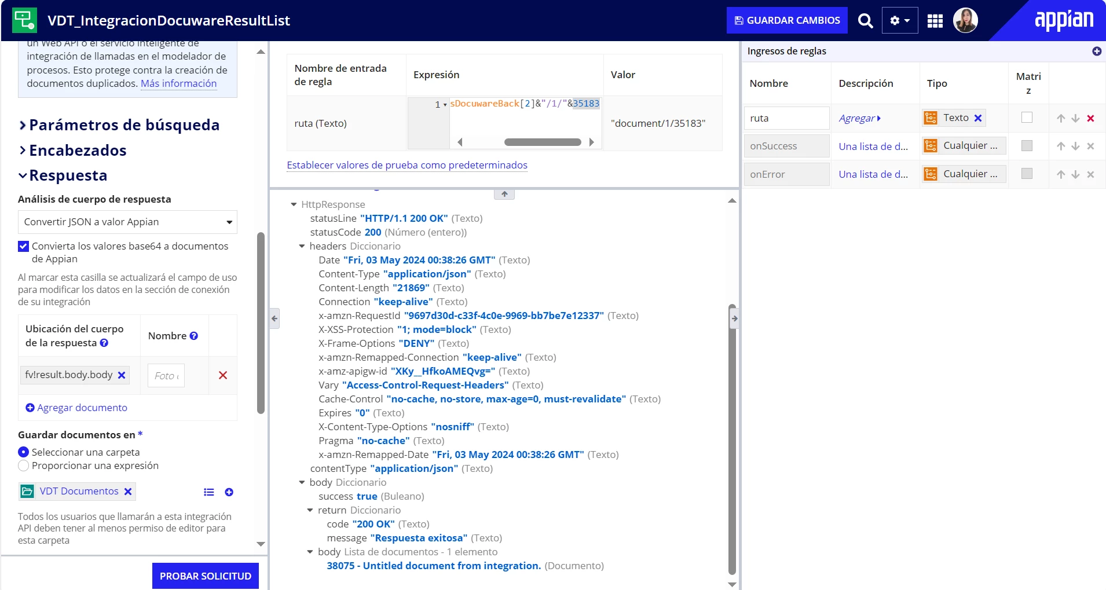Viewport: 1106px width, 590px height.
Task: Open help for Ubicación del cuerpo de la respuesta
Action: (x=104, y=343)
